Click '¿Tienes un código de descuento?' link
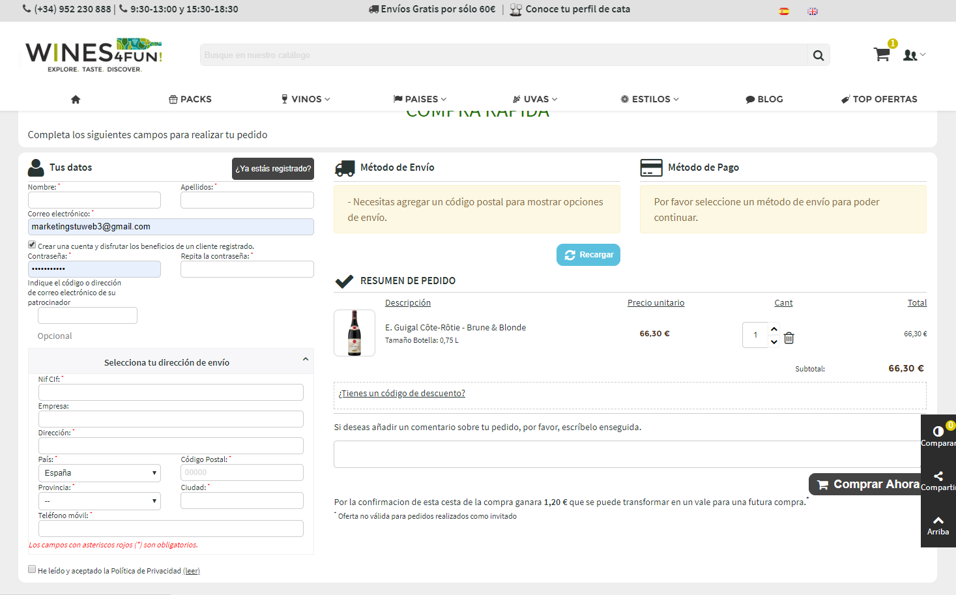 pos(402,393)
